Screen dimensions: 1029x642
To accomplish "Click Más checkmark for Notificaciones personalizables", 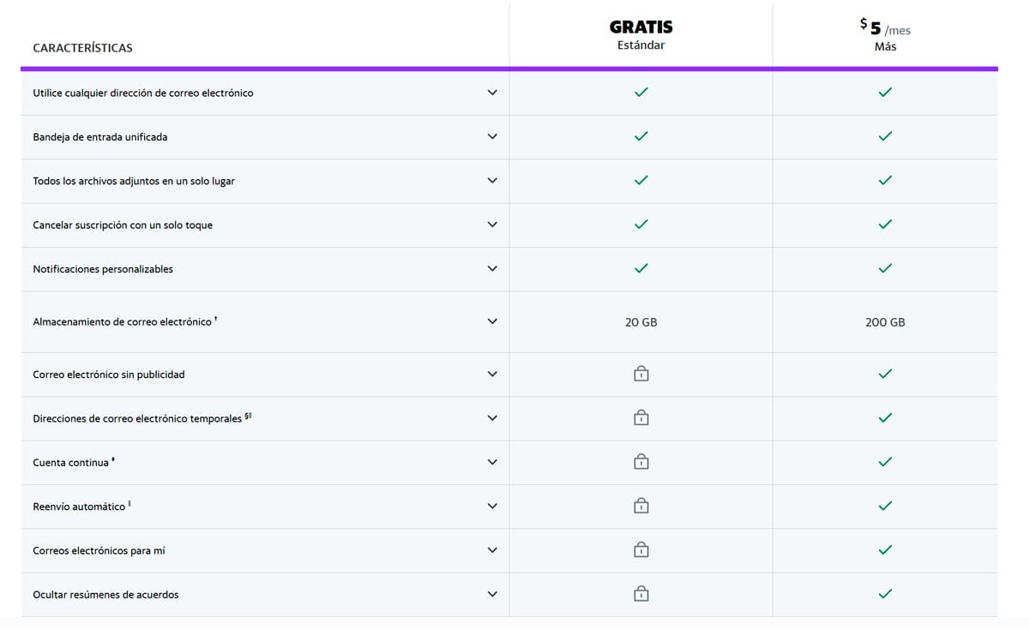I will [885, 268].
